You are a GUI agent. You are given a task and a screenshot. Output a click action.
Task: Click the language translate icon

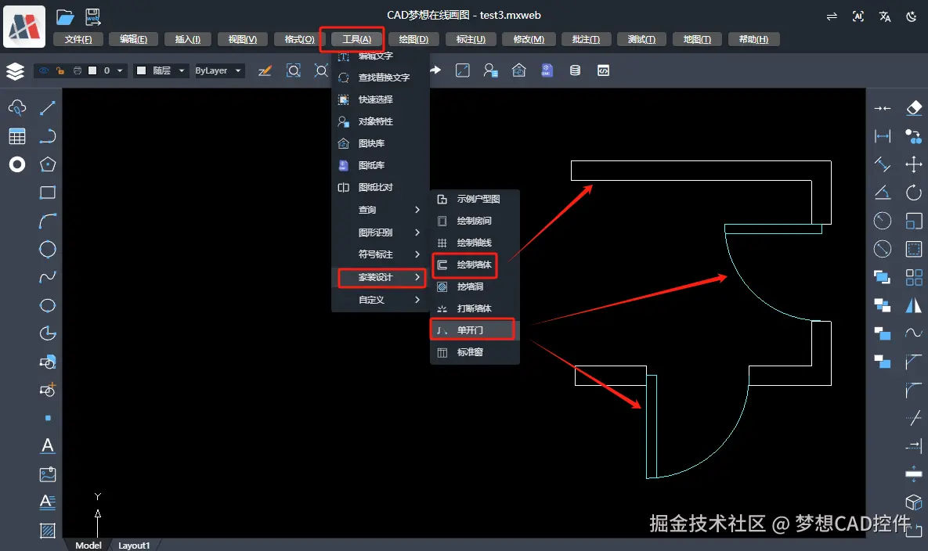(885, 16)
